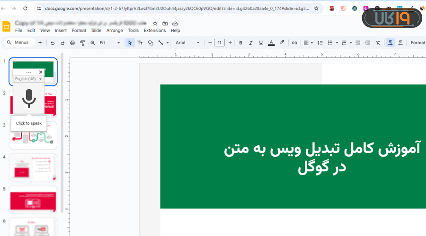426x236 pixels.
Task: Open the Fit zoom level dropdown
Action: click(109, 43)
